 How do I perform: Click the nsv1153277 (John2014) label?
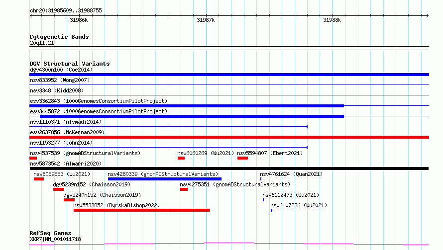(x=61, y=143)
